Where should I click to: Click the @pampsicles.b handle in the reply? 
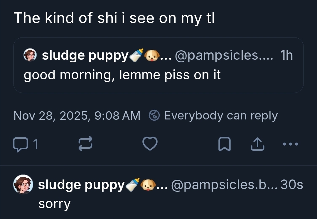(224, 185)
